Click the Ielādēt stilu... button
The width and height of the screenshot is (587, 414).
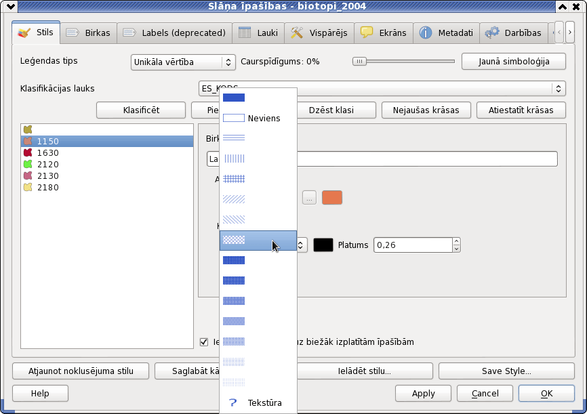[364, 371]
